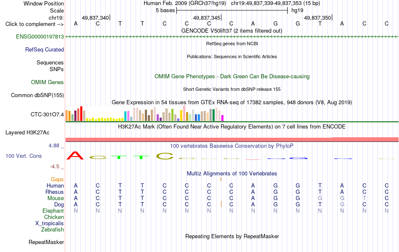Click the 100 Vert. Cons label

coord(24,156)
